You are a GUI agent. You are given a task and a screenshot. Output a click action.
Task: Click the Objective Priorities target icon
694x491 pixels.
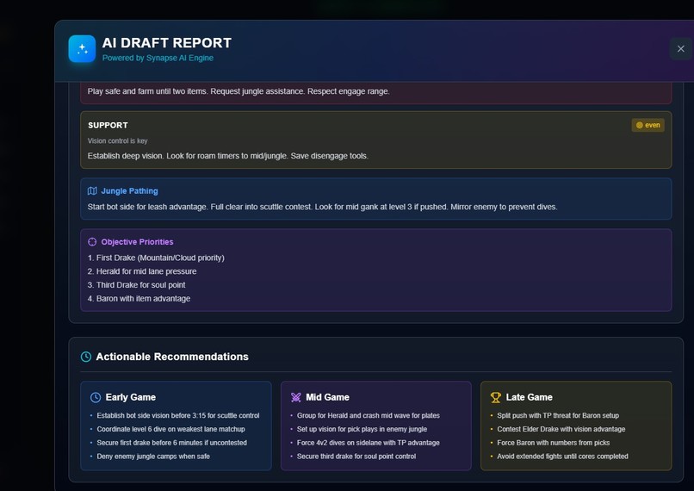92,242
